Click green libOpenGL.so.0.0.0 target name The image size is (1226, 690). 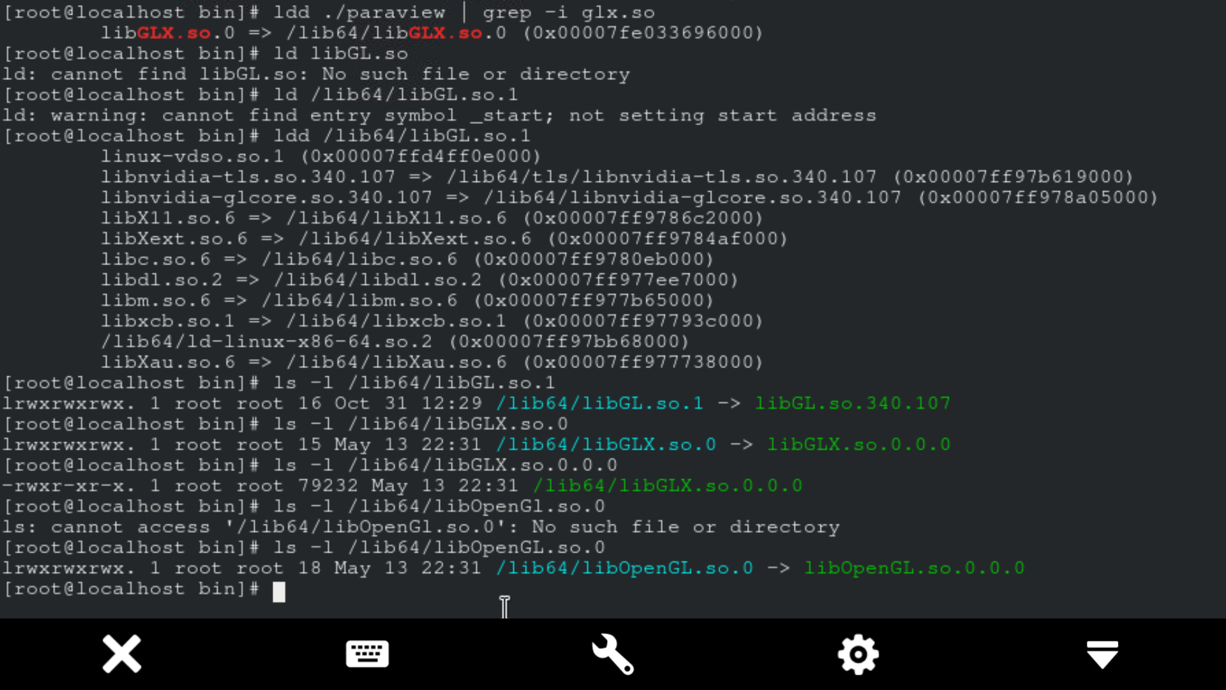(x=914, y=568)
